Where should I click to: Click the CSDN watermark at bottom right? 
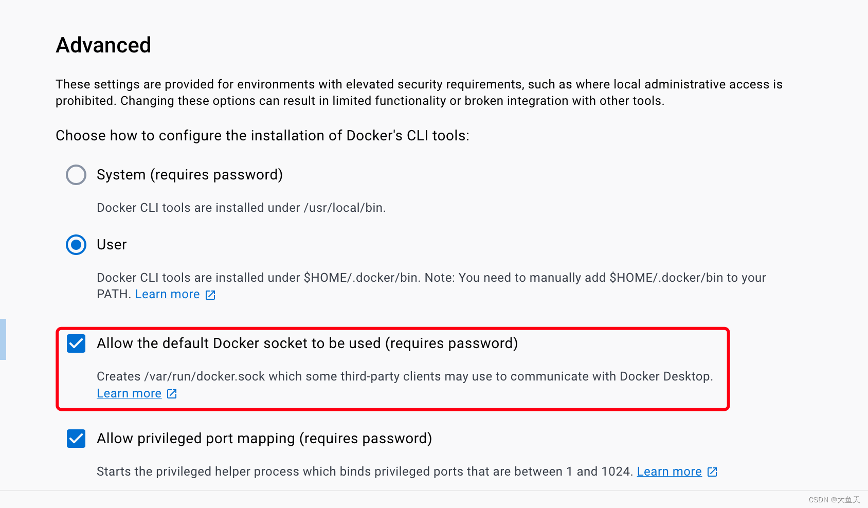pos(834,499)
